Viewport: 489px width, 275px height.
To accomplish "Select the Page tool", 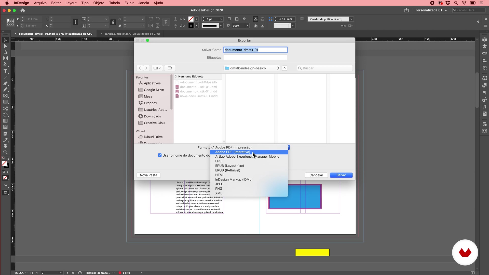I will tap(5, 52).
